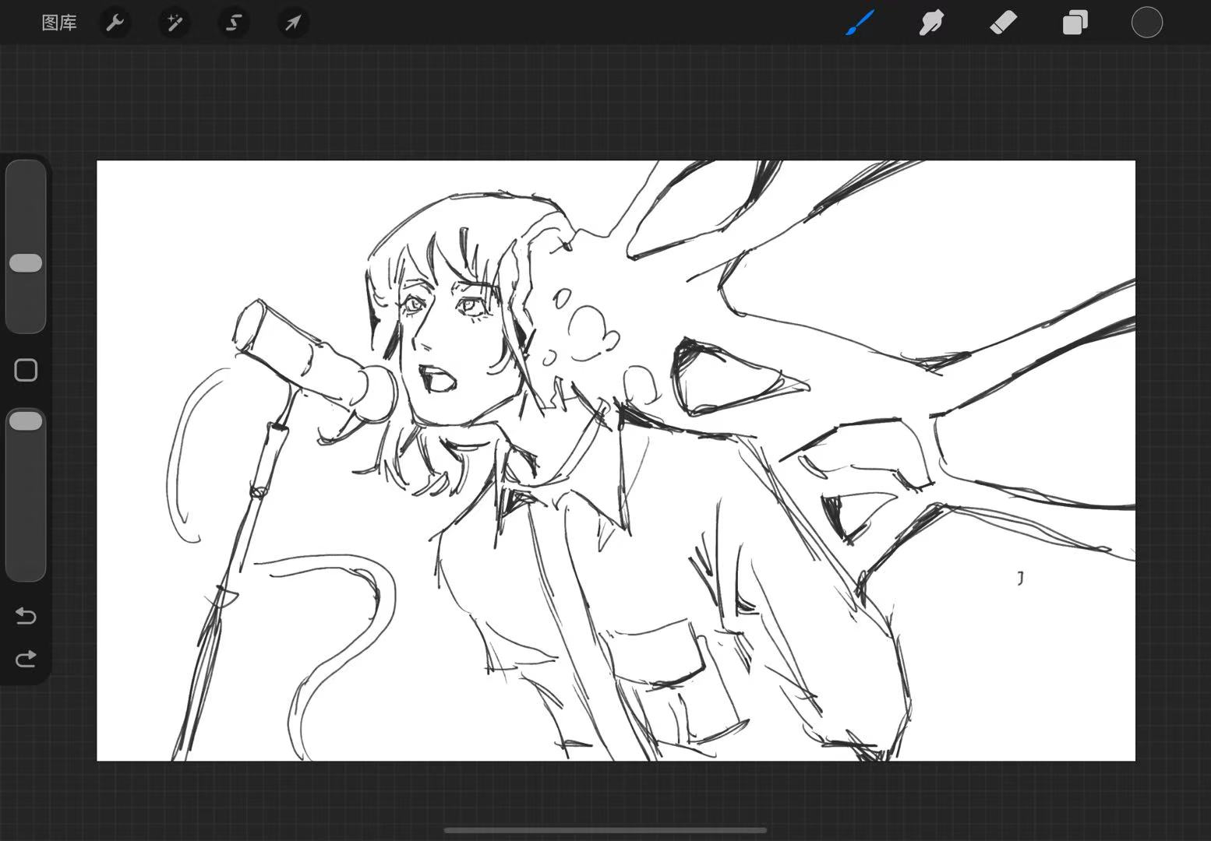Open the Layers panel

click(1075, 23)
